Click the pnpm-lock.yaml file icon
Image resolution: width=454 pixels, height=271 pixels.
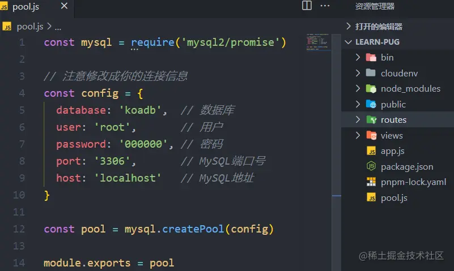pos(371,182)
